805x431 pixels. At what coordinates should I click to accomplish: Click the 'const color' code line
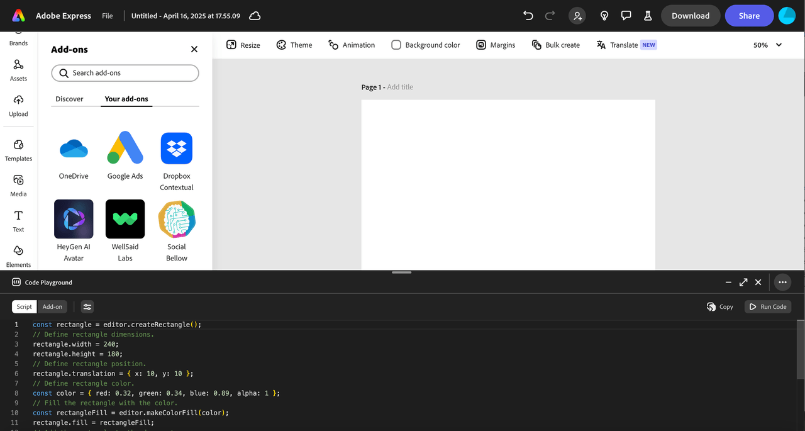[x=156, y=393]
